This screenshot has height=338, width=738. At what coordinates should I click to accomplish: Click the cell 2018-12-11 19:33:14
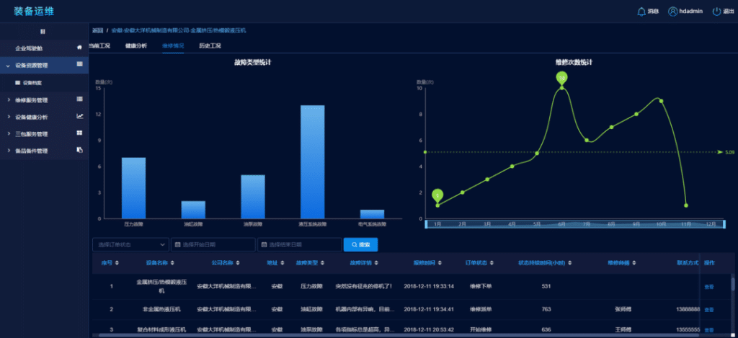coord(429,286)
